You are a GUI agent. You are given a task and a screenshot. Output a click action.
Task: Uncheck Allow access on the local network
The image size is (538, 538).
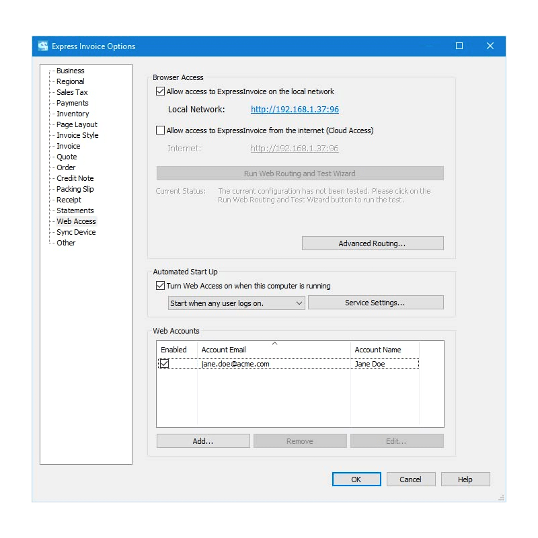[160, 91]
